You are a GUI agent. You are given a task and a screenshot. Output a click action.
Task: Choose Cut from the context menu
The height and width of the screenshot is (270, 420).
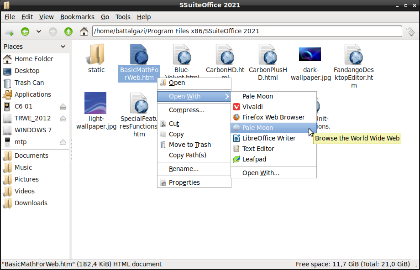pyautogui.click(x=194, y=124)
